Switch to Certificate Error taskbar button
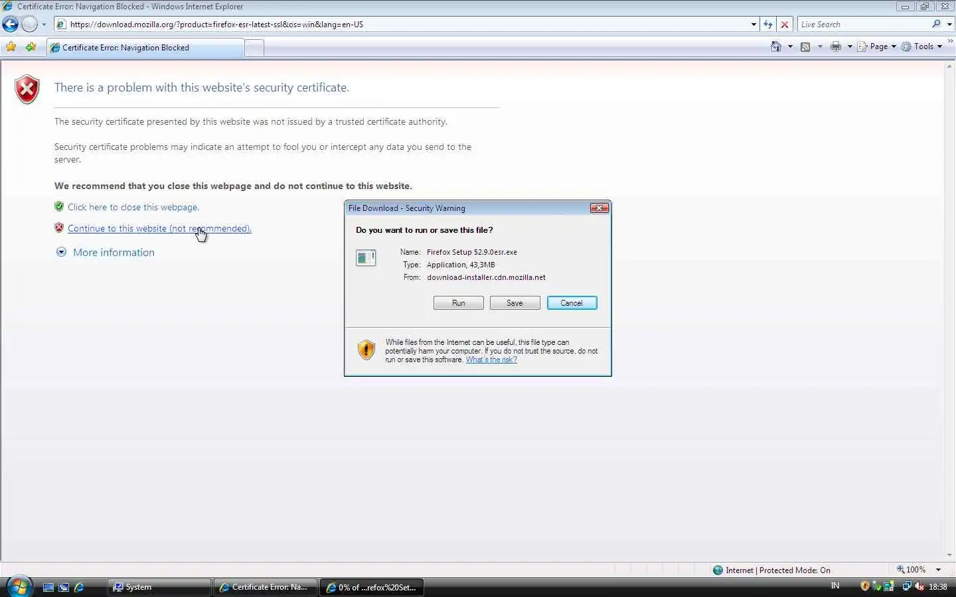Viewport: 956px width, 597px height. 266,587
